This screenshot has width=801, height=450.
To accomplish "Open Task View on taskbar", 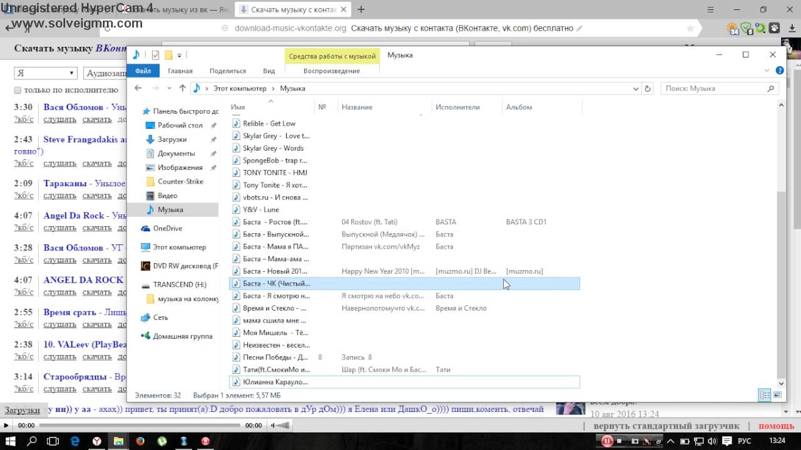I will 53,441.
